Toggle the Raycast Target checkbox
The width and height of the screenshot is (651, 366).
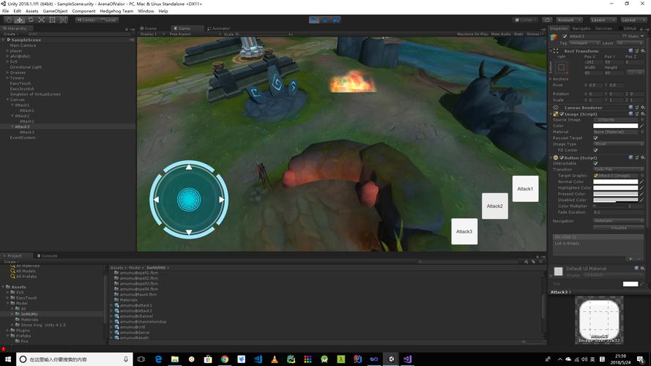click(x=596, y=138)
